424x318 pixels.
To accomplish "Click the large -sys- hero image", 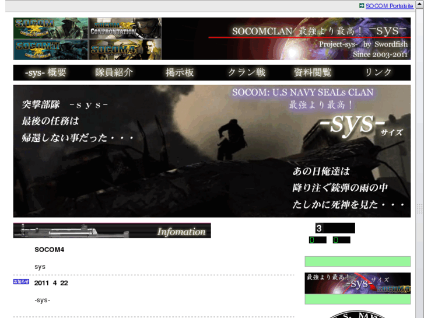I will click(x=212, y=151).
